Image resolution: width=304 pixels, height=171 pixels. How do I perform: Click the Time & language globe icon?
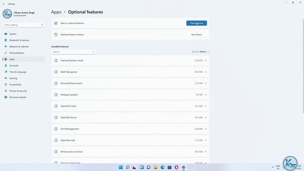pos(6,72)
